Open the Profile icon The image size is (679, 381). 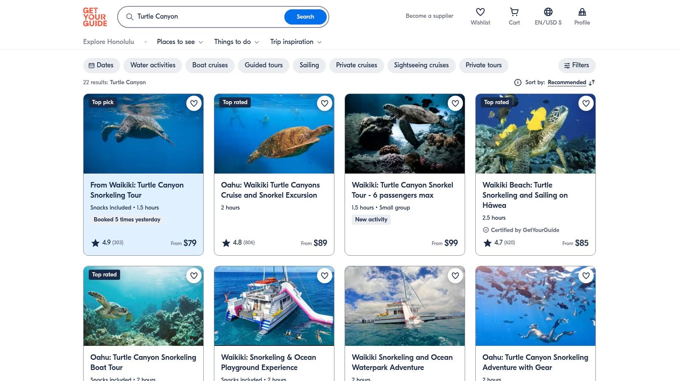582,12
